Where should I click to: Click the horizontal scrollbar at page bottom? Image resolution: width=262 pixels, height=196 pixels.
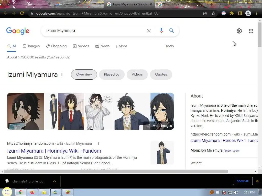coord(116,172)
